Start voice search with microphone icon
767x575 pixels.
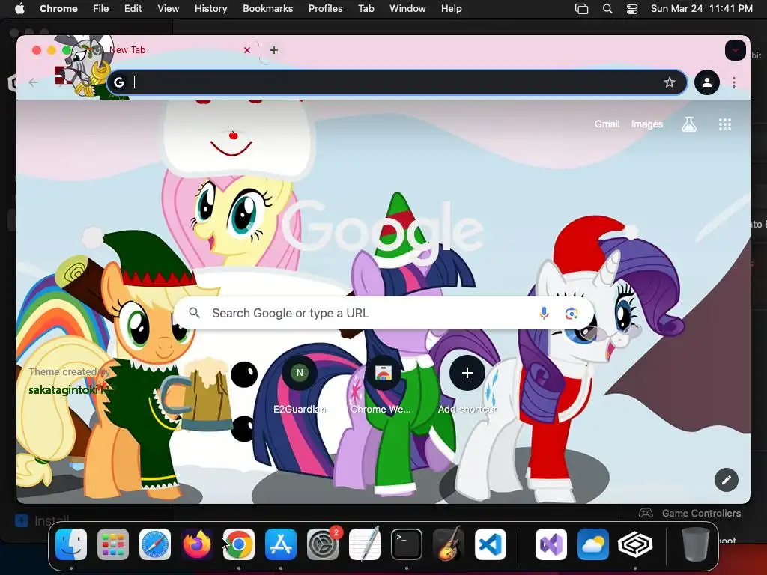tap(544, 313)
